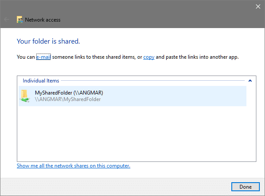Select the MySharedFolder (\\ANGMAR) item name

69,93
